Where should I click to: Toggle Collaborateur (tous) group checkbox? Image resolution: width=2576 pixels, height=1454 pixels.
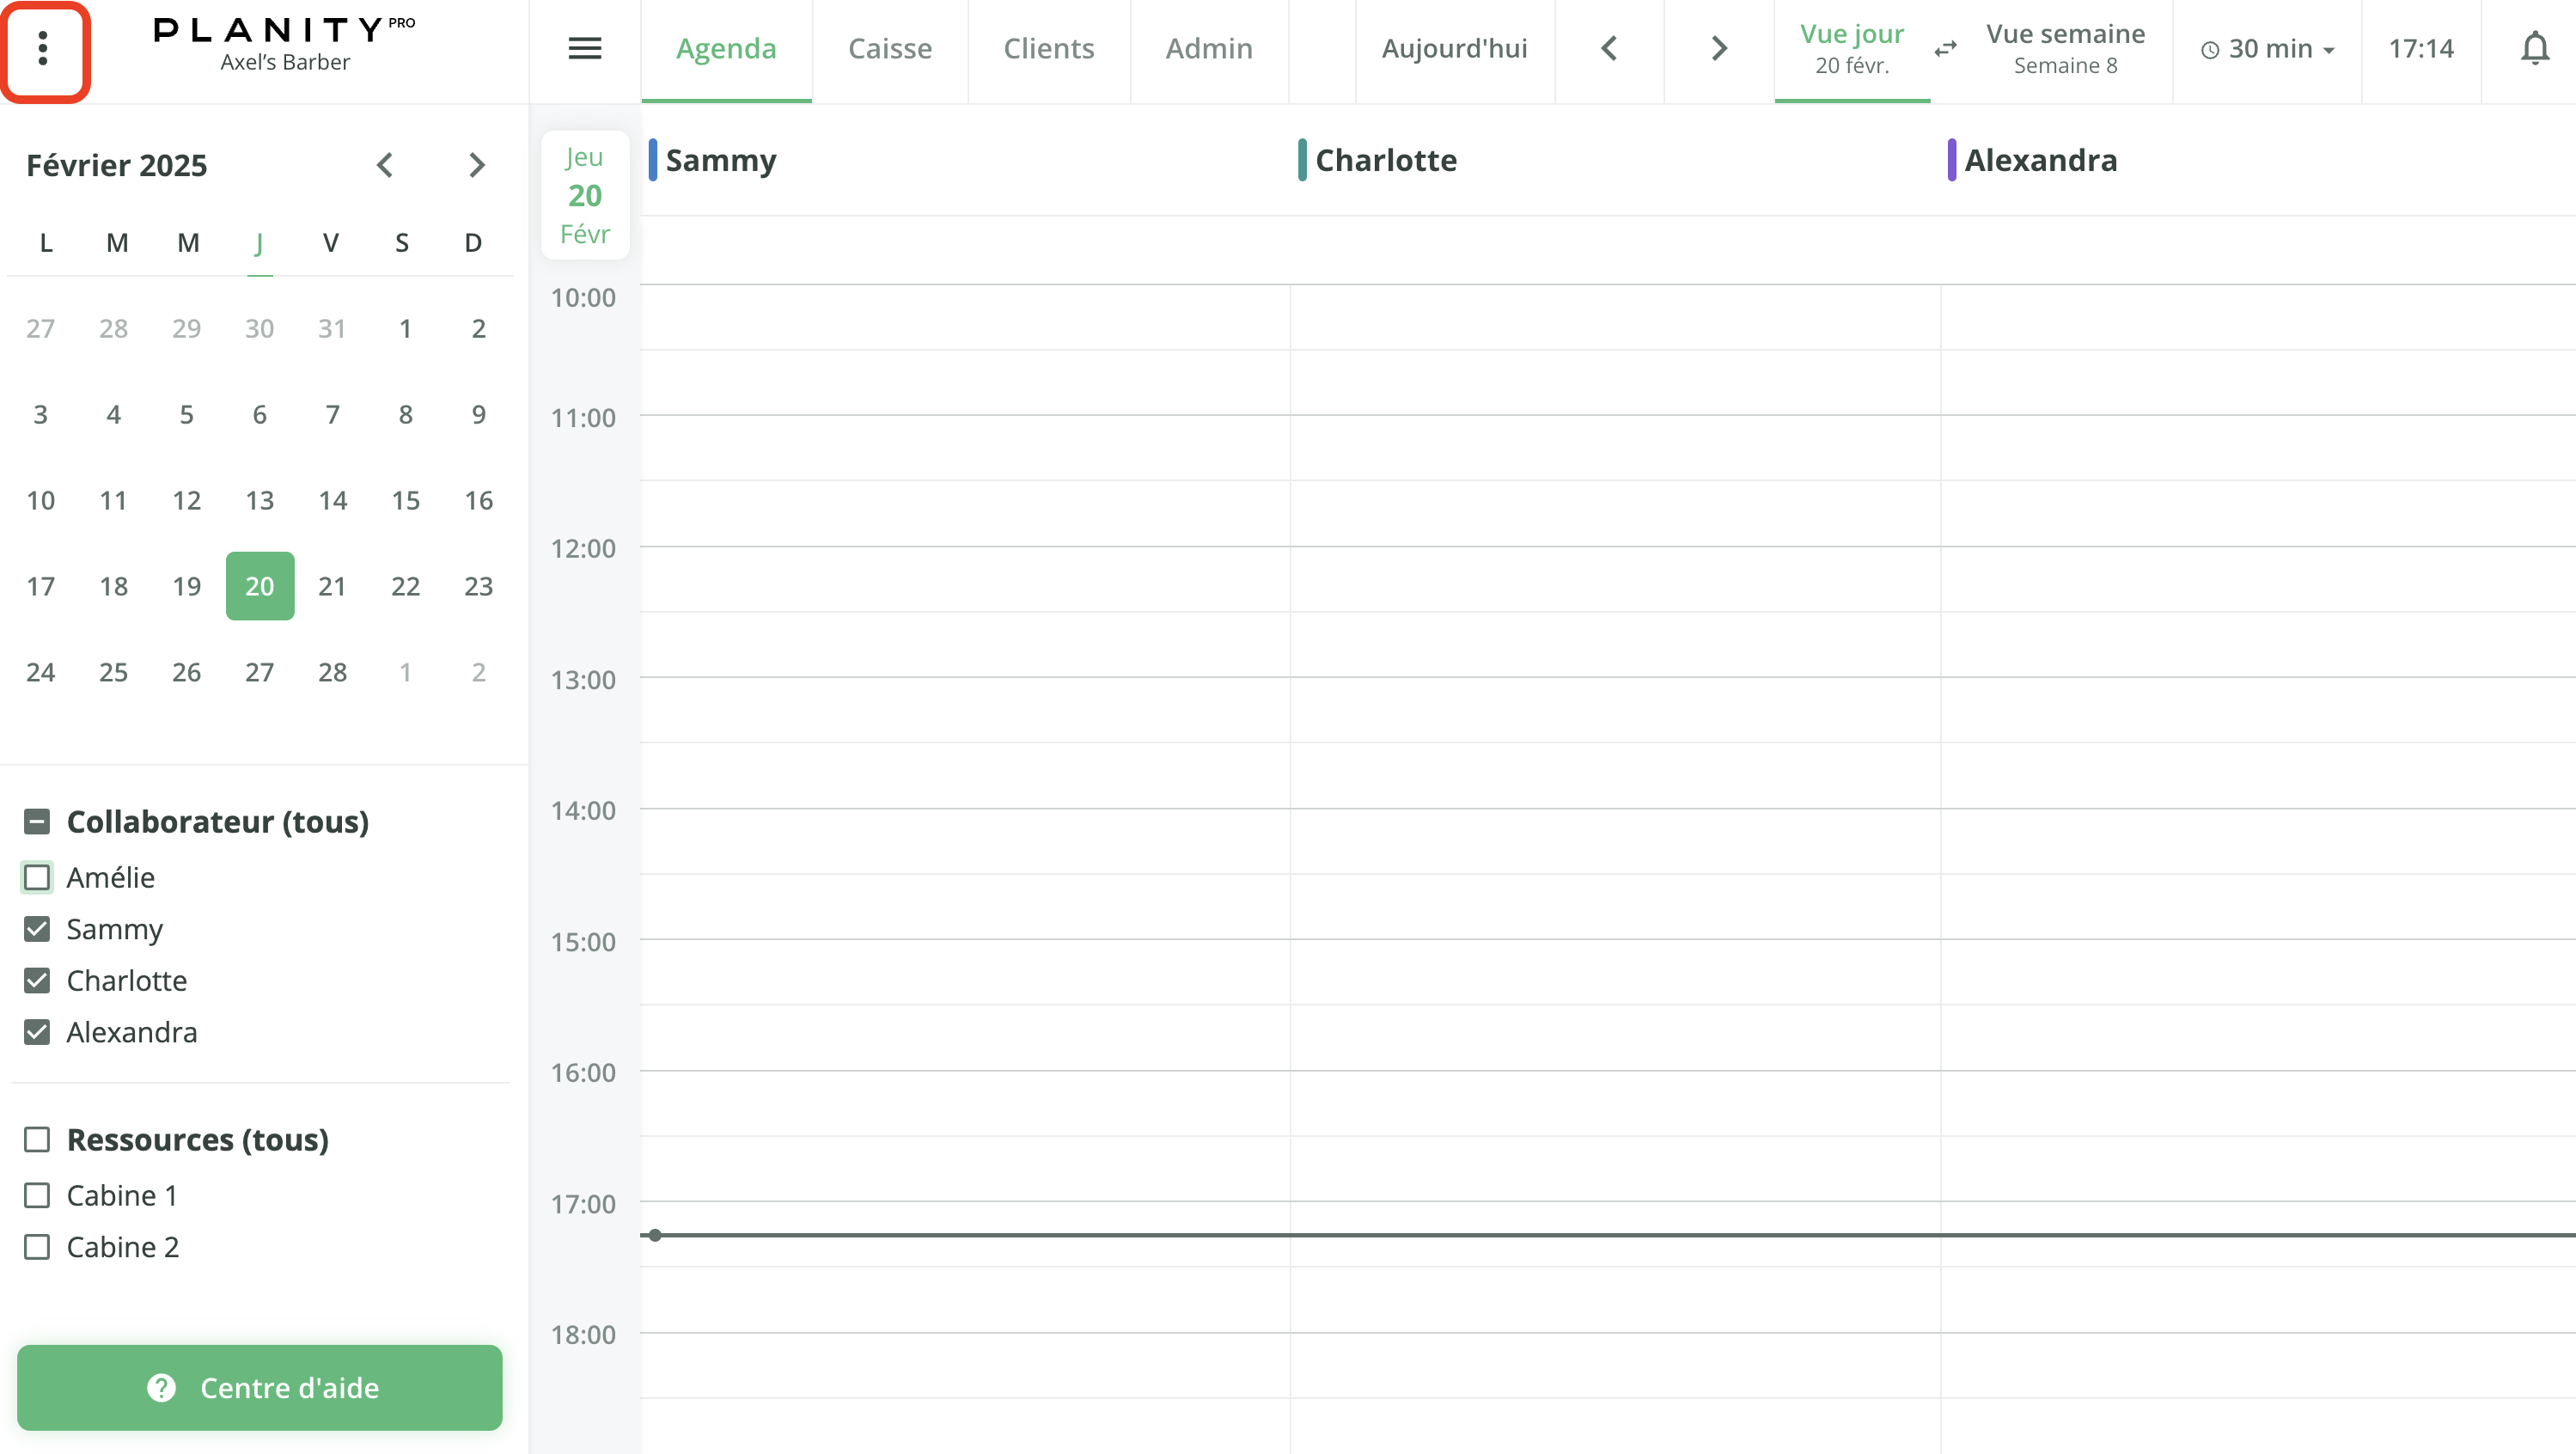pyautogui.click(x=37, y=821)
